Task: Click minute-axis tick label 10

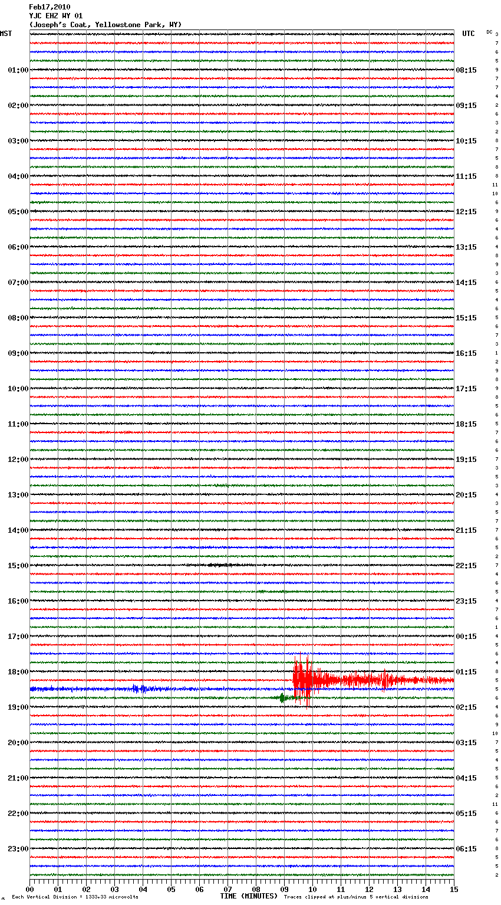Action: 312,889
